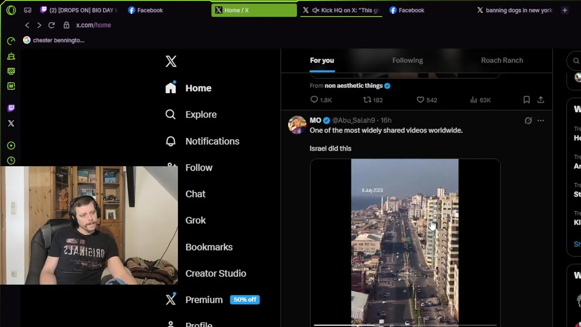Screen dimensions: 581x327
Task: Open Explore via the magnifier icon
Action: pos(171,114)
